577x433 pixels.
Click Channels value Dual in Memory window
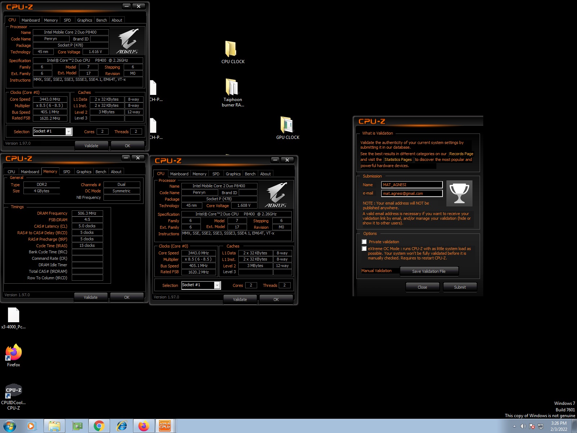[122, 184]
